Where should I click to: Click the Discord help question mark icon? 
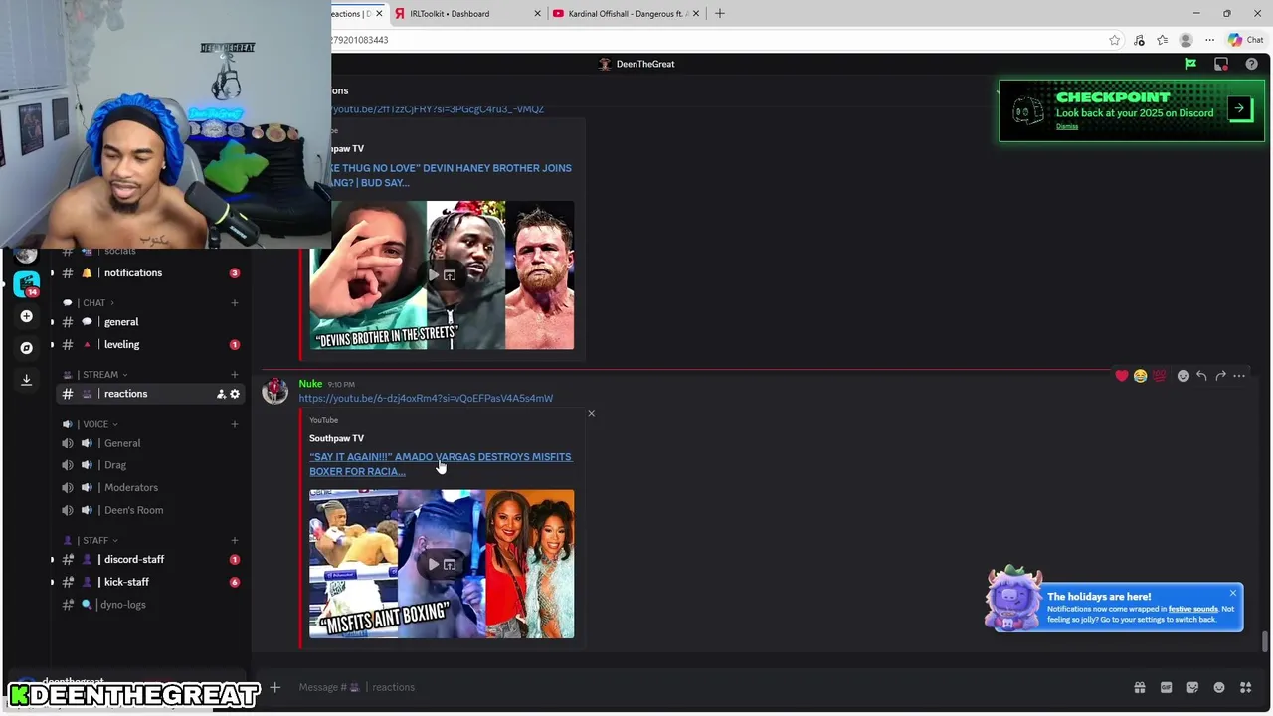tap(1251, 64)
